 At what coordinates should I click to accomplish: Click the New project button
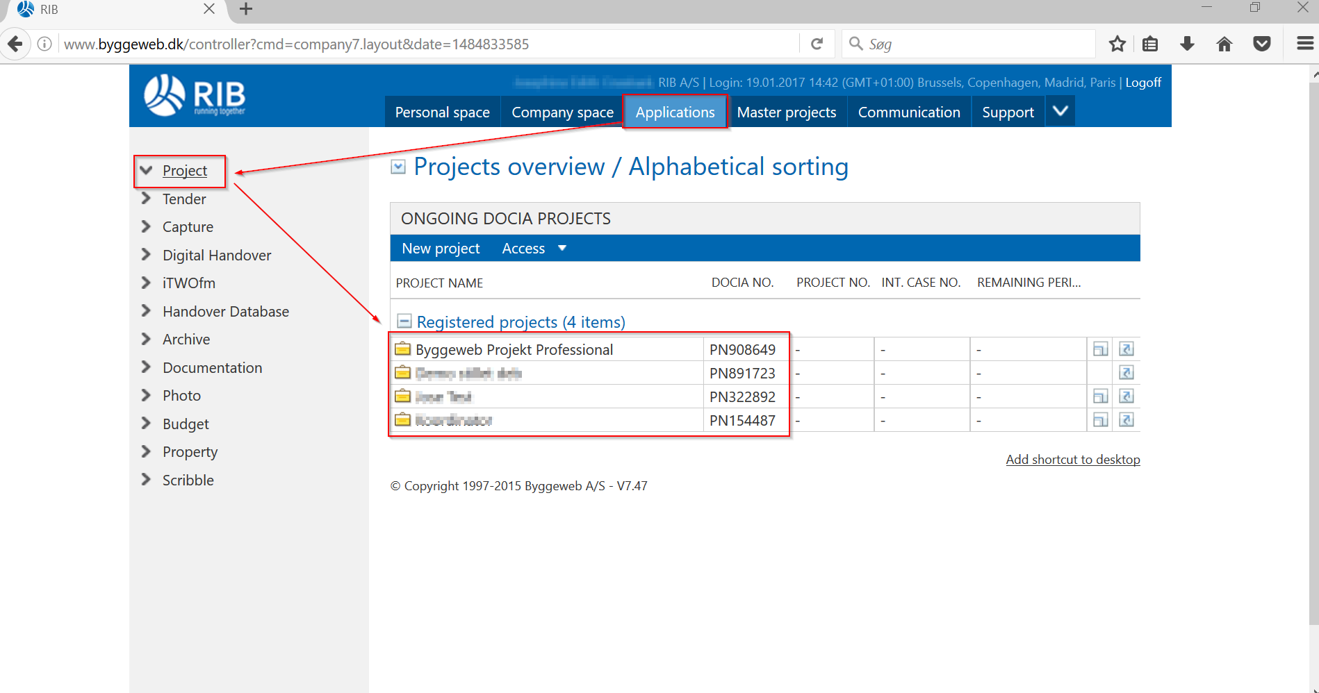(441, 249)
